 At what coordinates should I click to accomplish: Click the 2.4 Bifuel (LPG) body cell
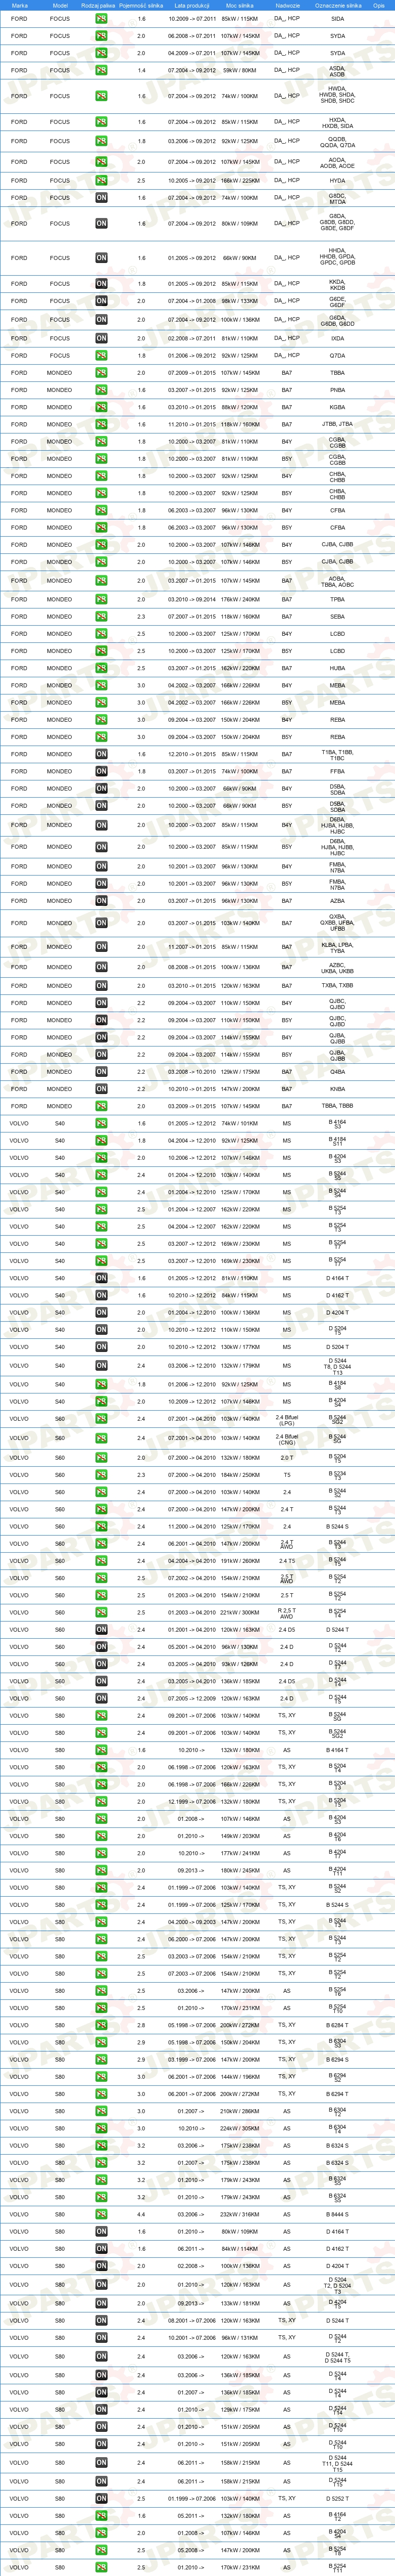(286, 1419)
